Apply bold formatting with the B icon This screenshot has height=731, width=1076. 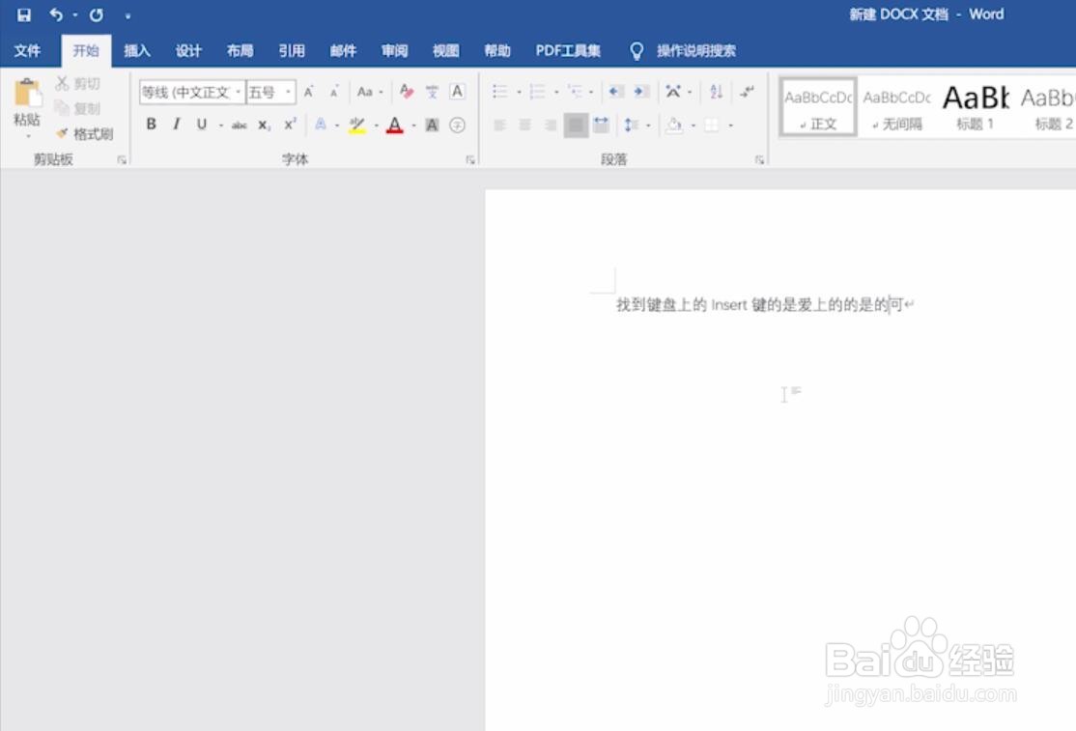[151, 125]
